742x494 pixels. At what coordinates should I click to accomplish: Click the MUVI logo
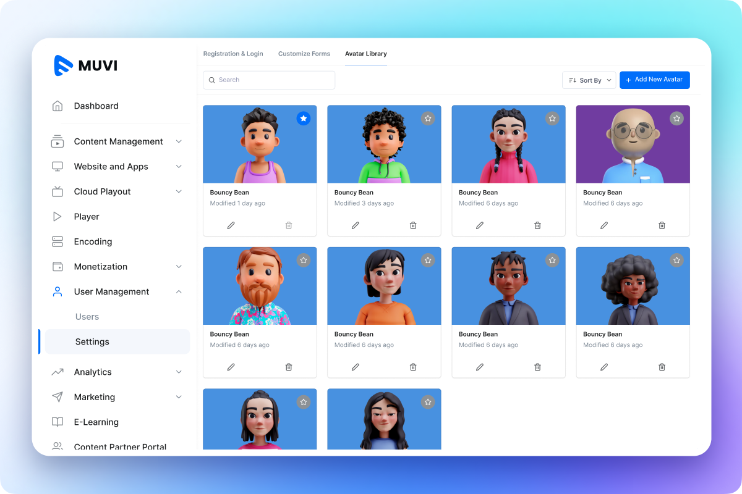tap(85, 65)
